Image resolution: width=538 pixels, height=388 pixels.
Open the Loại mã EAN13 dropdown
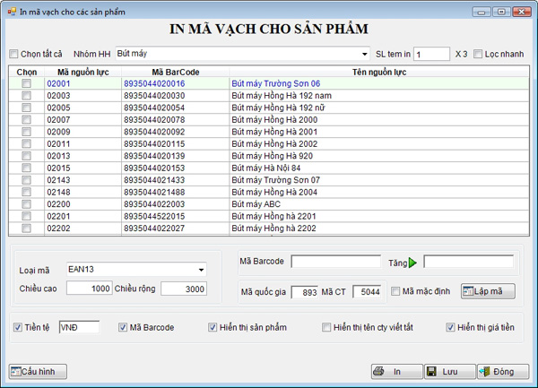tap(201, 269)
